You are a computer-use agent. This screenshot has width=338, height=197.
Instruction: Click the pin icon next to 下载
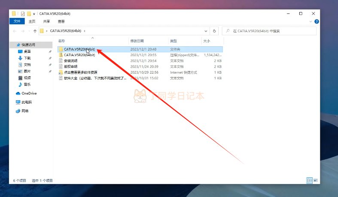point(50,58)
